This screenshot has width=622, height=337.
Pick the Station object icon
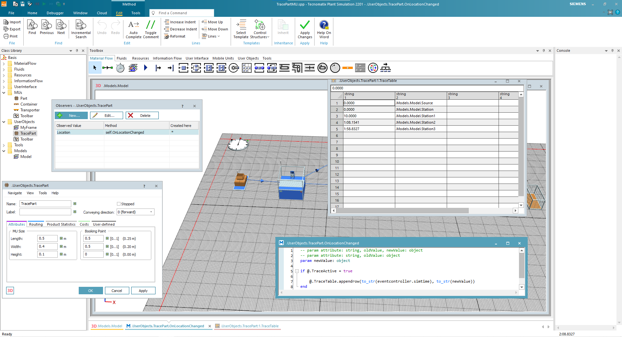coord(183,68)
